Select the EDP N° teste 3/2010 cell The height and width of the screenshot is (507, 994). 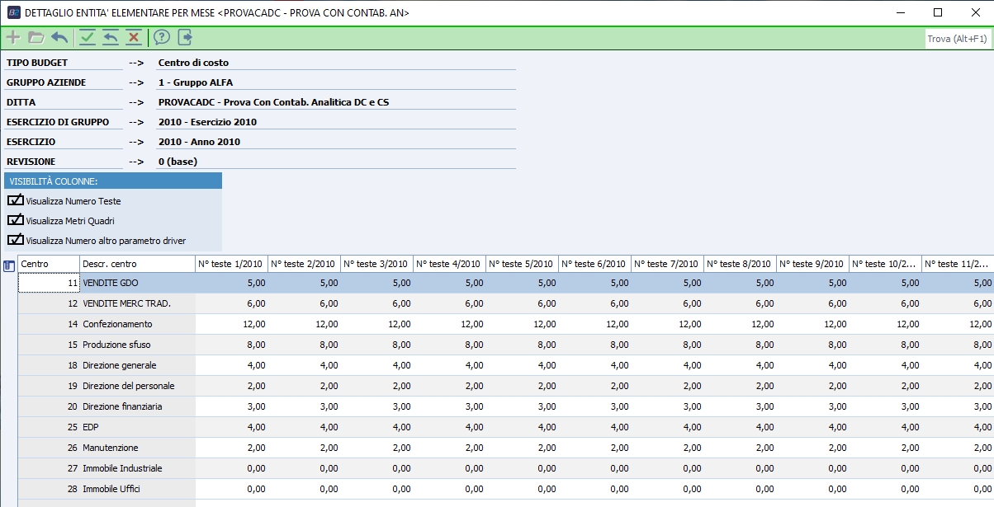coord(376,427)
